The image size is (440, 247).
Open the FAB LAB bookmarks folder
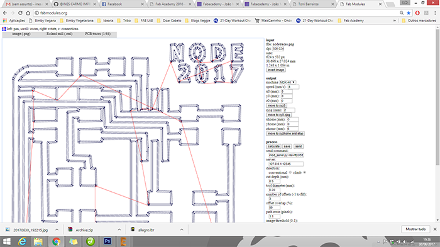(x=144, y=21)
